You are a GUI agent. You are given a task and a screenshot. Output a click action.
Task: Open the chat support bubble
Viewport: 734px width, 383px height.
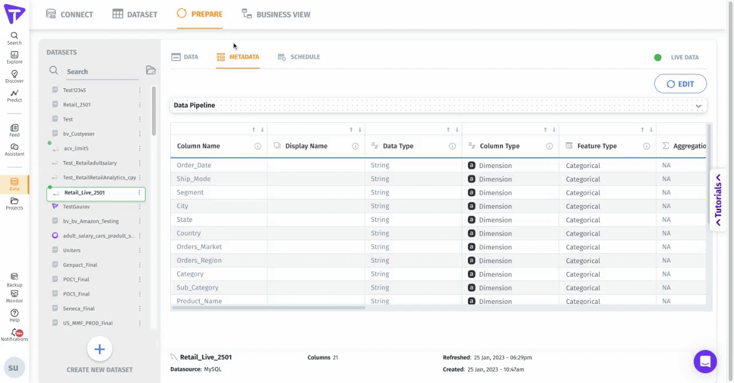(705, 362)
